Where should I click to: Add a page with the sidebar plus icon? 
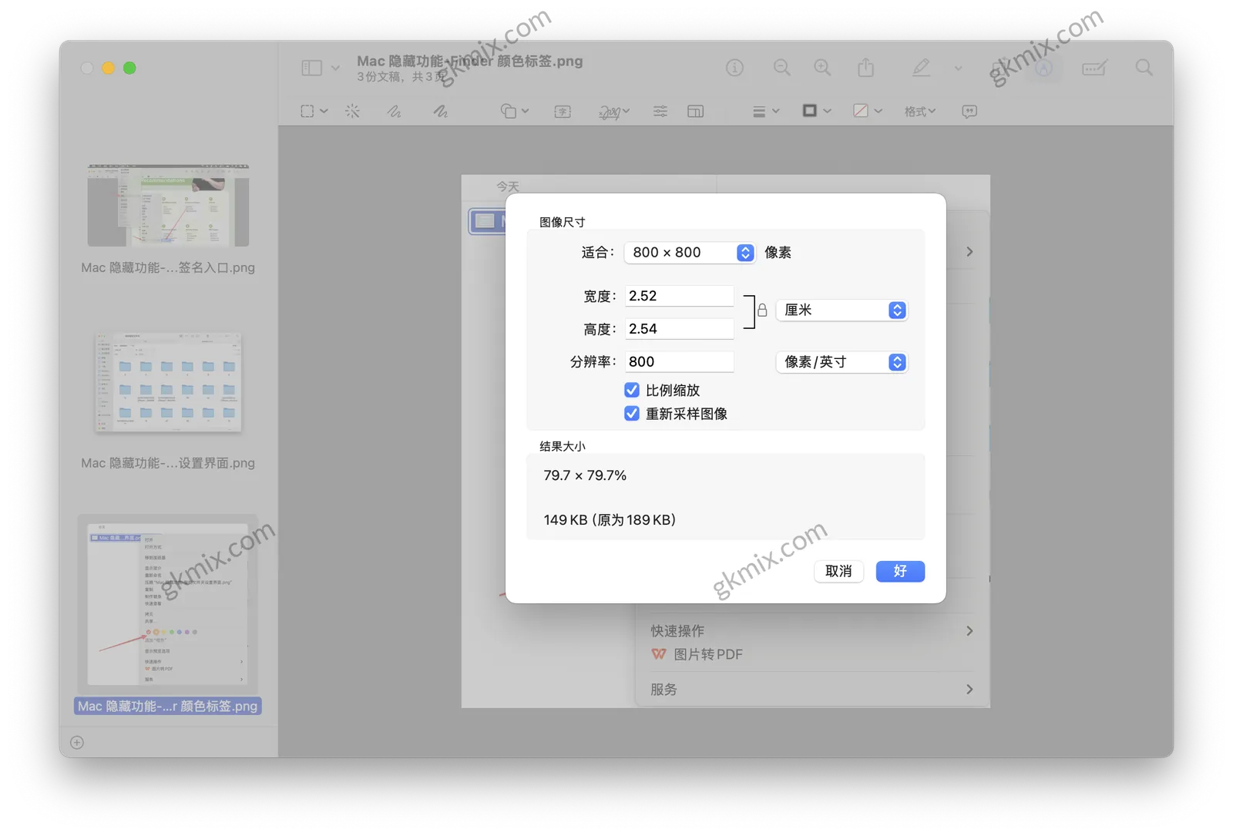point(77,743)
